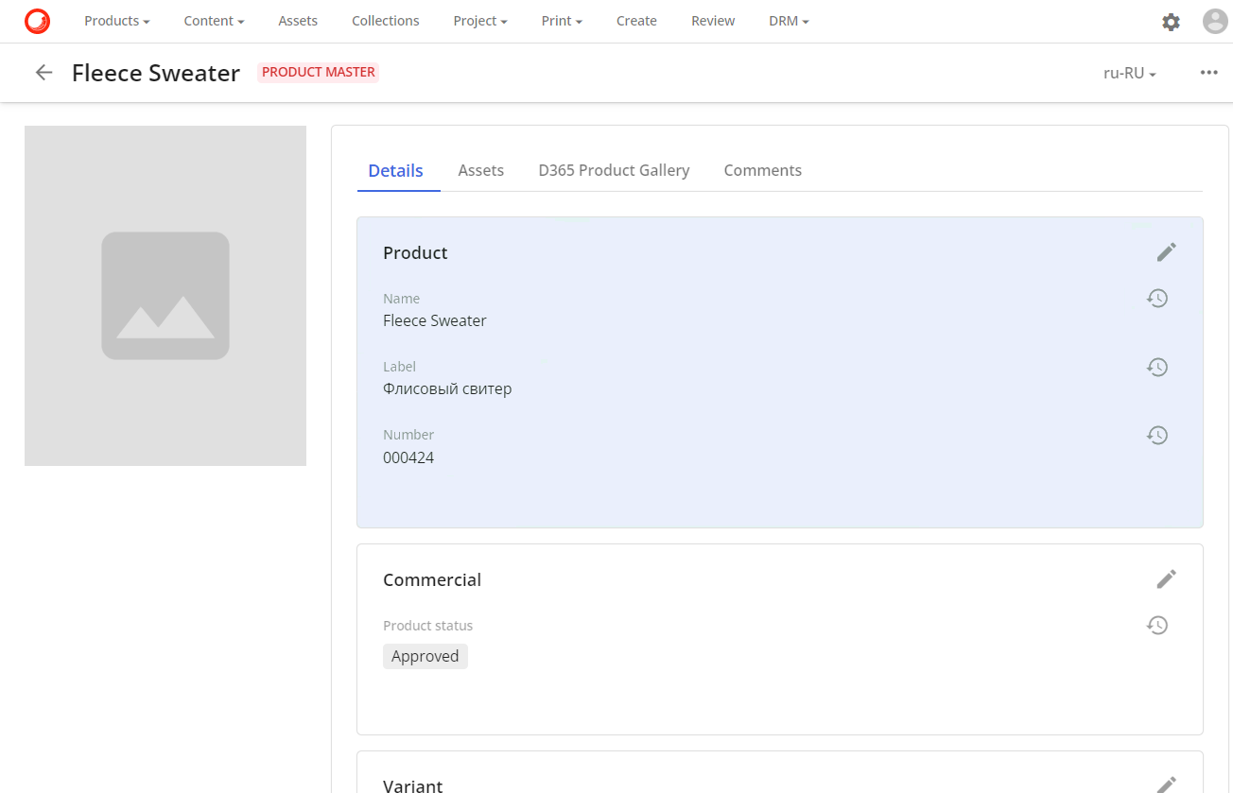The height and width of the screenshot is (793, 1233).
Task: View history for the Number field
Action: 1157,435
